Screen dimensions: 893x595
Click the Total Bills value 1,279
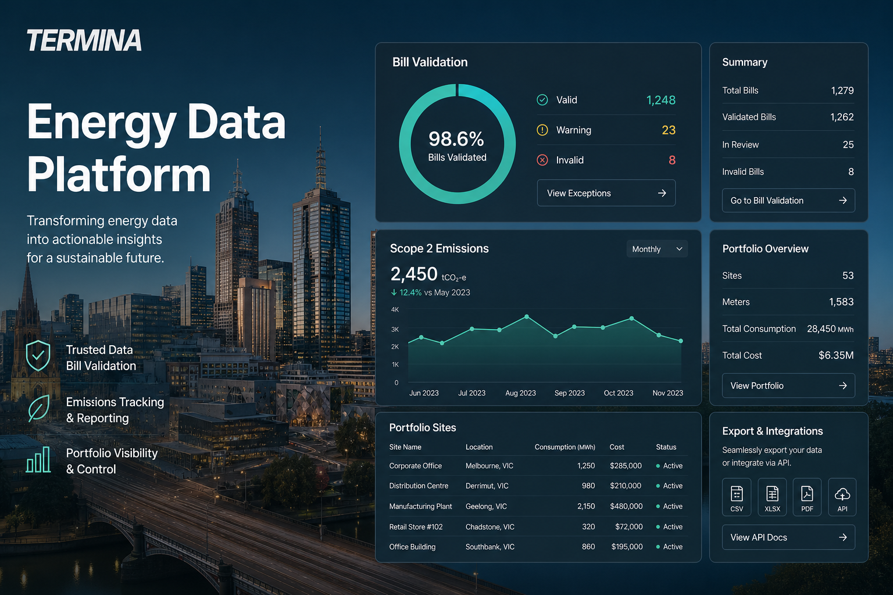(x=842, y=91)
